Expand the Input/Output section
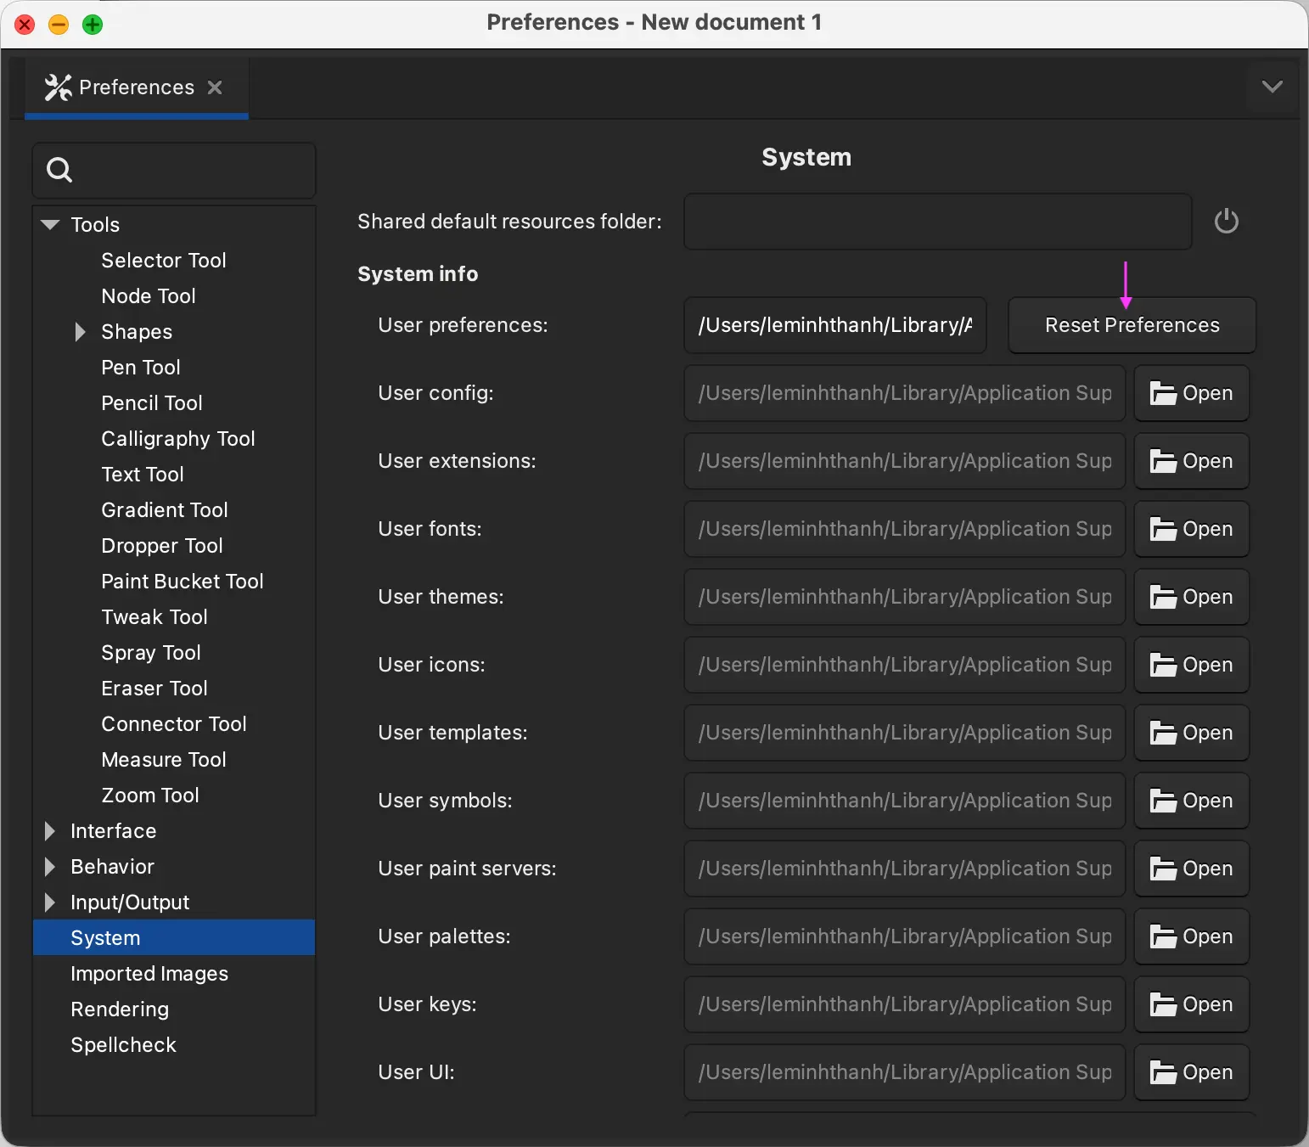This screenshot has height=1147, width=1309. [x=49, y=902]
